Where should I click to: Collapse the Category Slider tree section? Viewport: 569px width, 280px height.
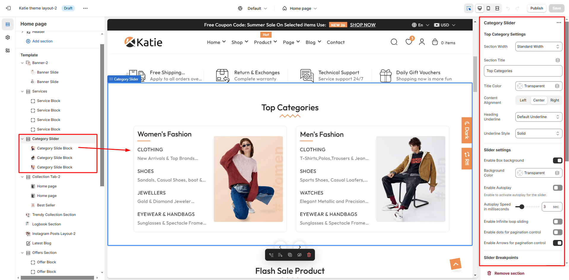[22, 139]
